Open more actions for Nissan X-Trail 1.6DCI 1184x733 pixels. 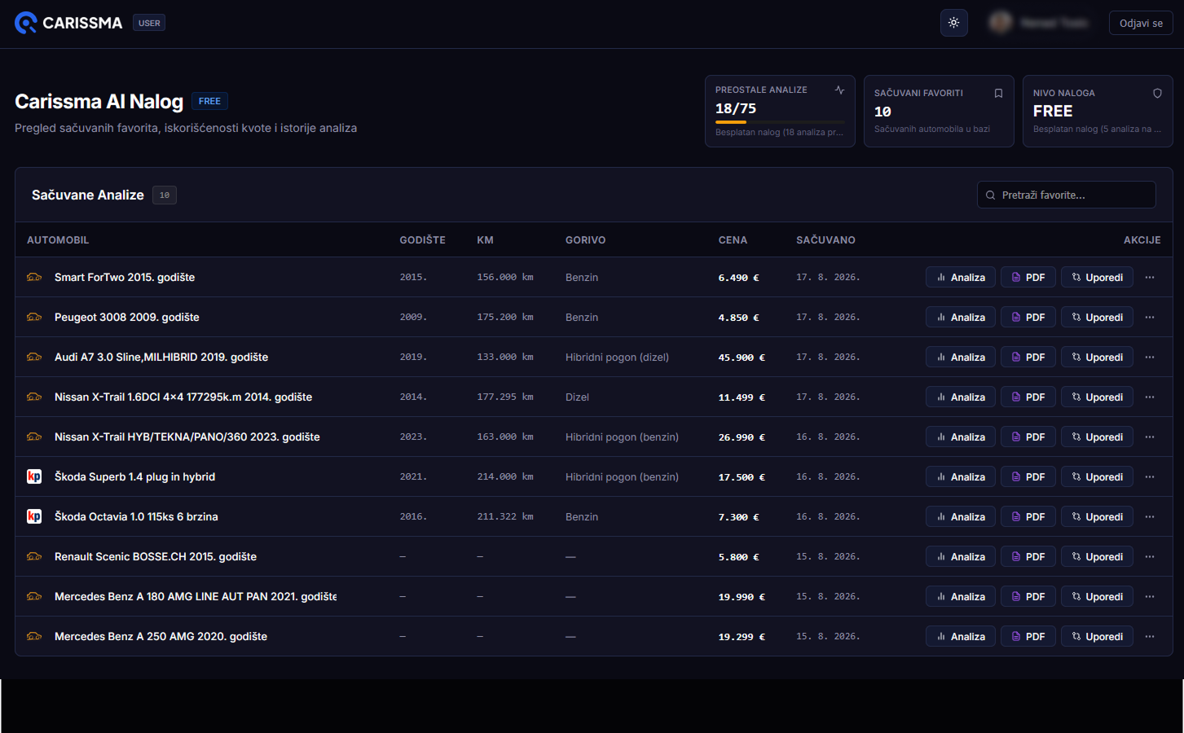tap(1150, 397)
